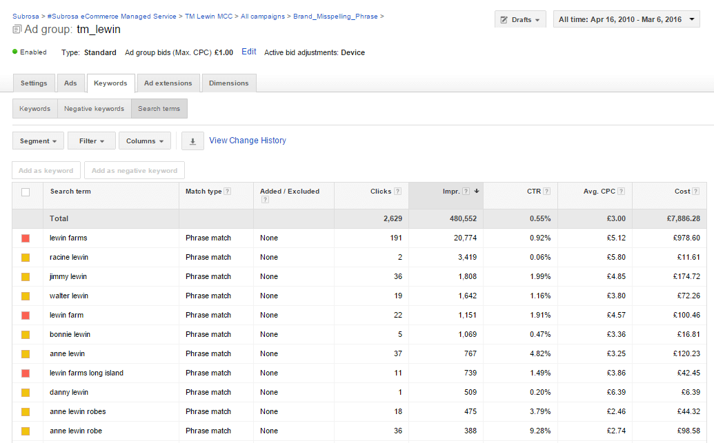
Task: Switch to the Settings tab
Action: click(x=34, y=83)
